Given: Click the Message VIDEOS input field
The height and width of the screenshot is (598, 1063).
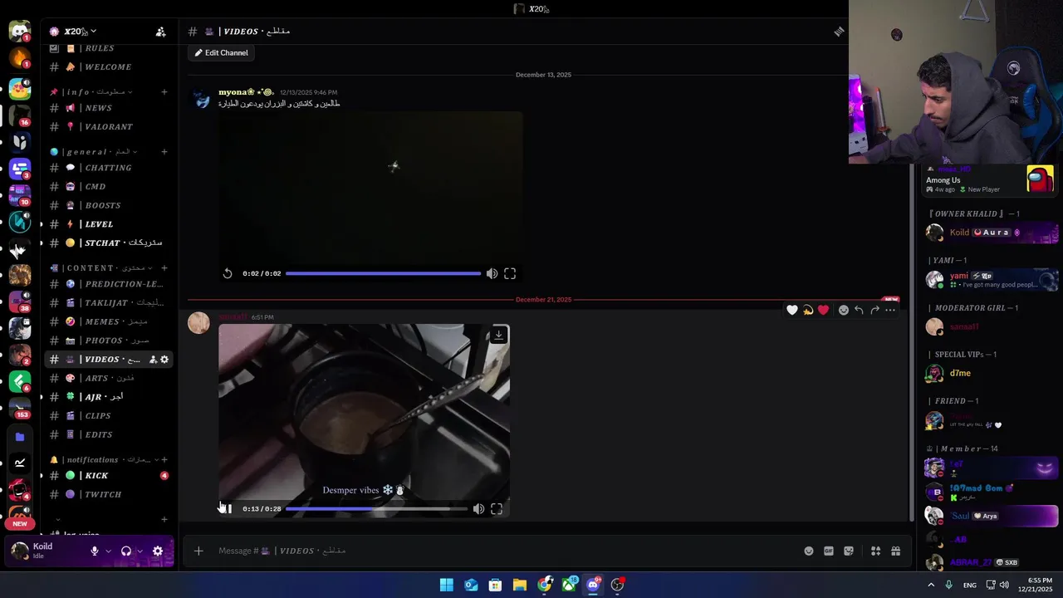Looking at the screenshot, I should click(507, 551).
